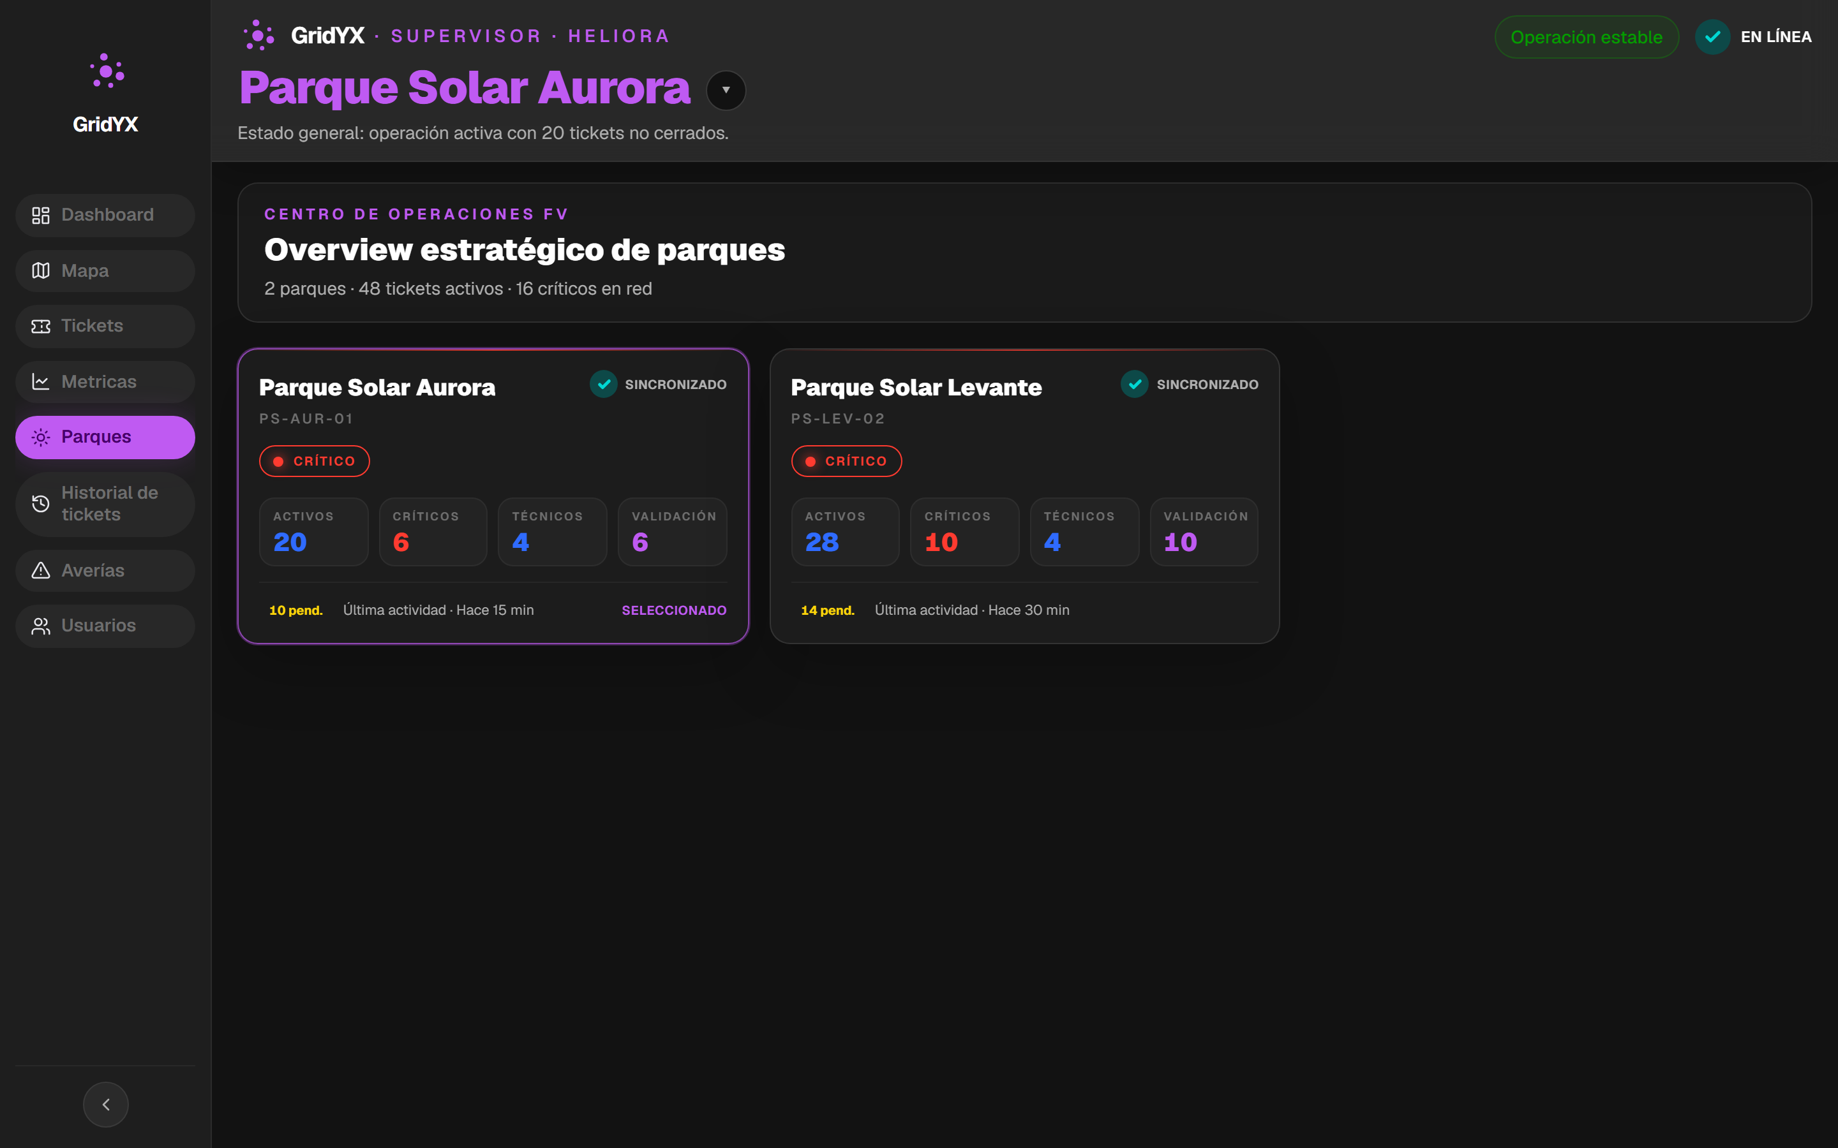1838x1148 pixels.
Task: Open the park selector dropdown arrow
Action: [x=726, y=91]
